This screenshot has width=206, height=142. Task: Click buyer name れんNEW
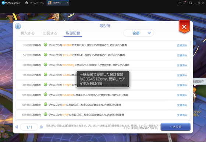pyautogui.click(x=68, y=95)
